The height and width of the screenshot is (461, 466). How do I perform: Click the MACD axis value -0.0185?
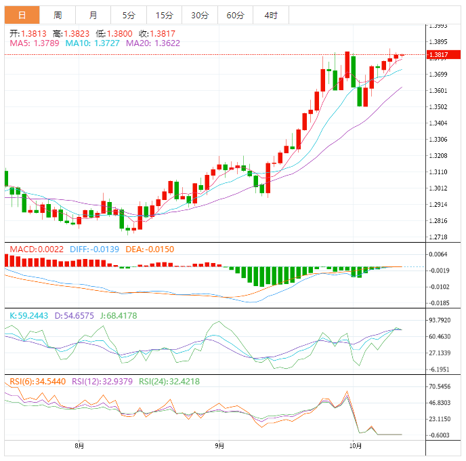[x=439, y=303]
